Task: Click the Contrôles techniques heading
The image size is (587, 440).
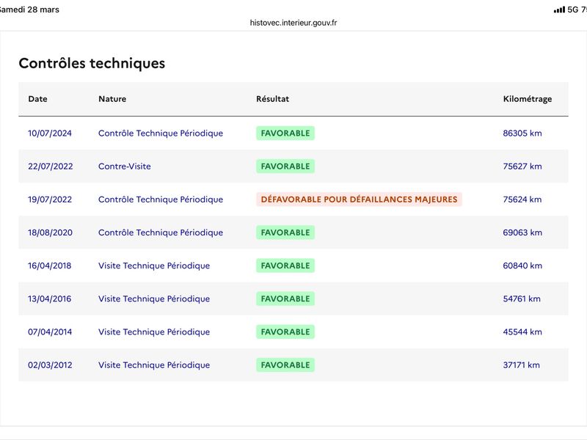Action: 92,63
